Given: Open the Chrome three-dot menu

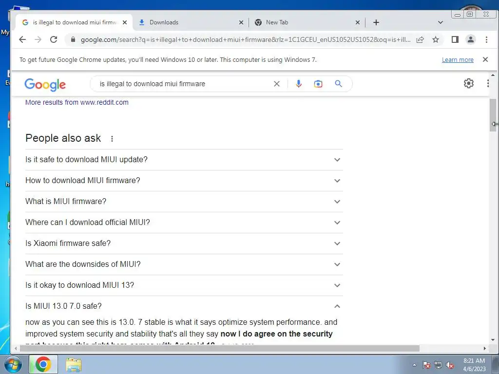Looking at the screenshot, I should coord(486,39).
